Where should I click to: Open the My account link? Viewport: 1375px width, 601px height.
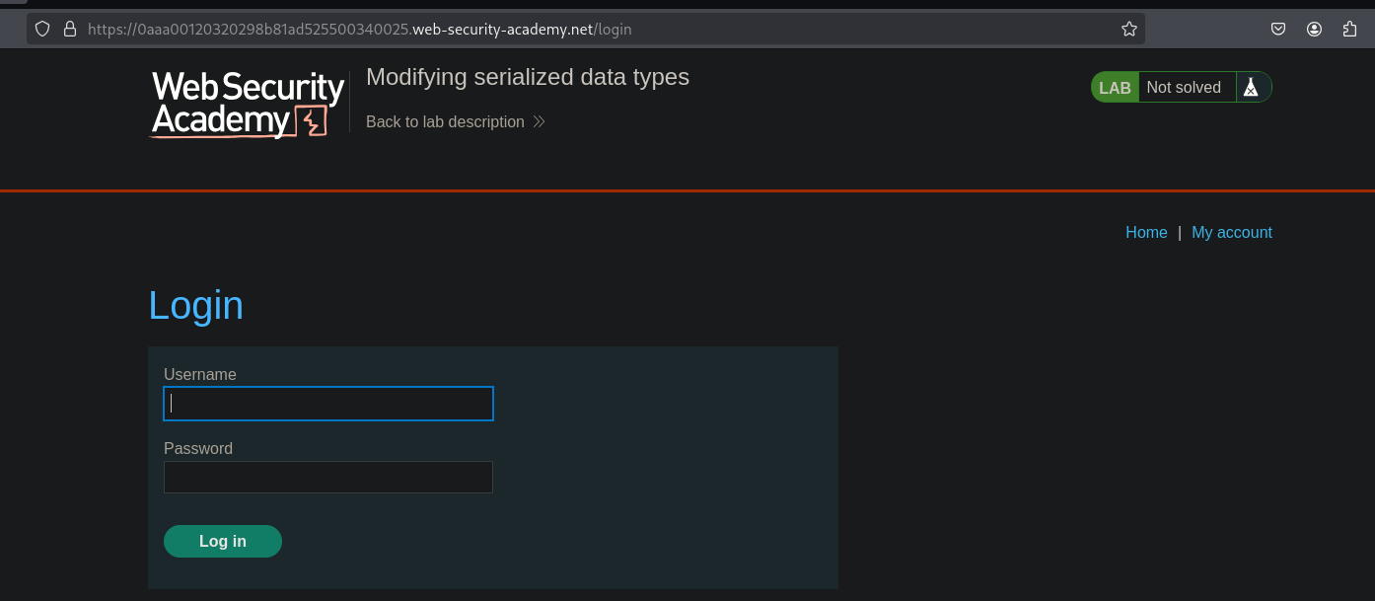[x=1231, y=233]
